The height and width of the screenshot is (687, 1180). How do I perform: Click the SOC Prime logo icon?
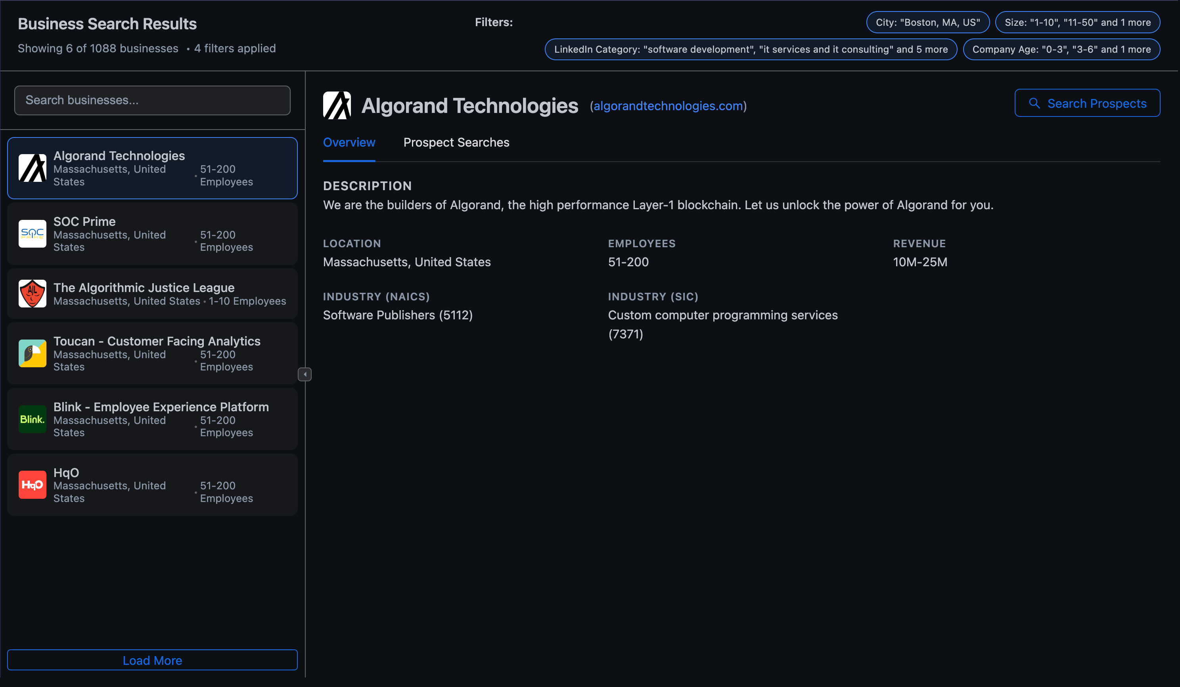pos(32,233)
